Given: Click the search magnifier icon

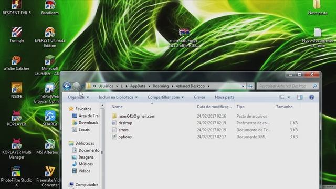Looking at the screenshot, I should pos(314,86).
